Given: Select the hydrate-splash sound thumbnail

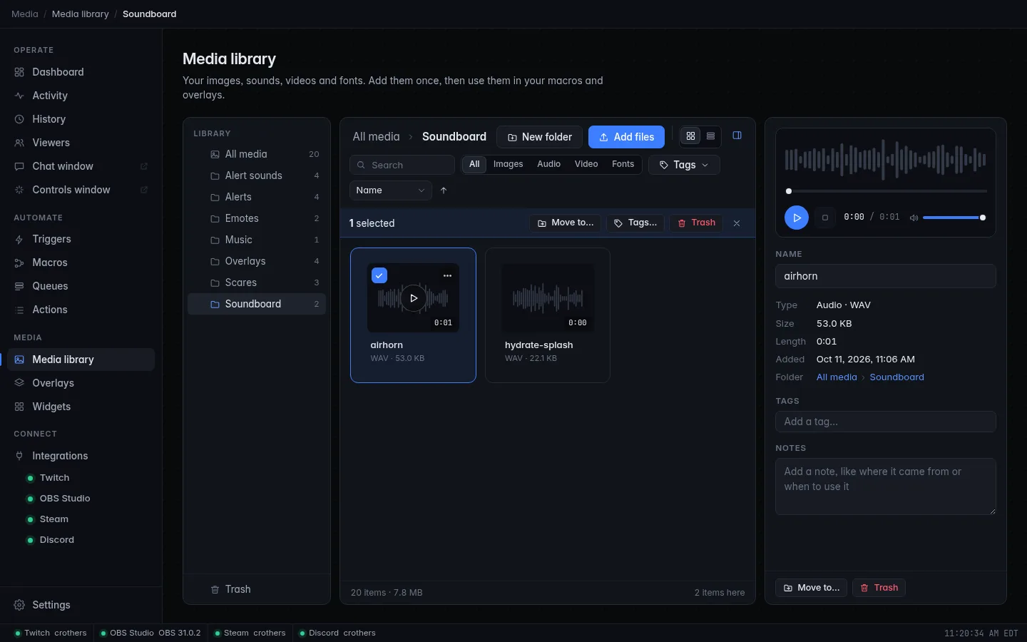Looking at the screenshot, I should 548,298.
